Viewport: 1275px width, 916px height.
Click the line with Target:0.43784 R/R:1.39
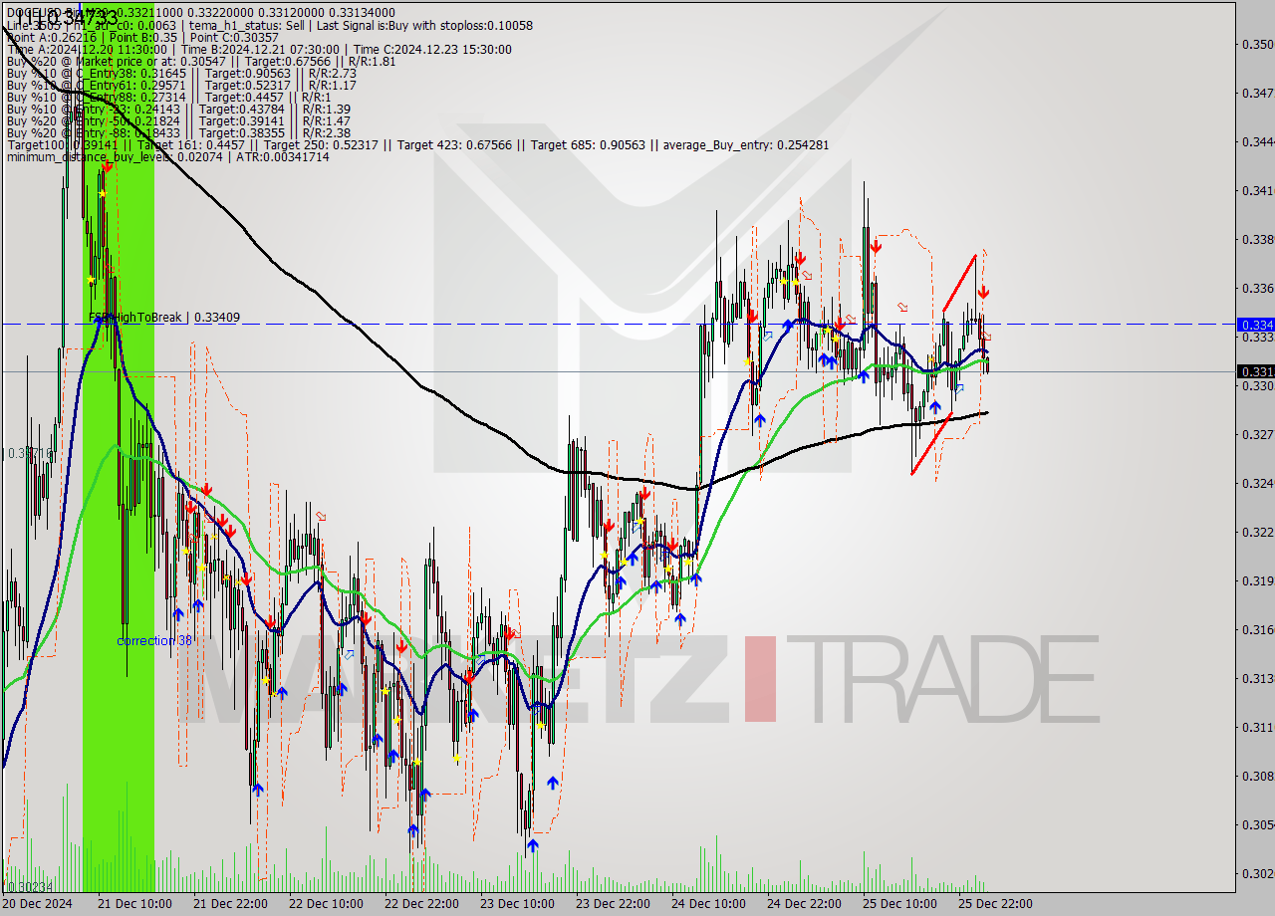point(178,109)
